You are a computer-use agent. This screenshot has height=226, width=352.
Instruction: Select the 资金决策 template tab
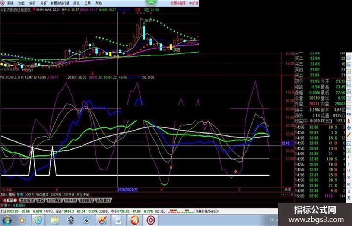click(x=82, y=195)
